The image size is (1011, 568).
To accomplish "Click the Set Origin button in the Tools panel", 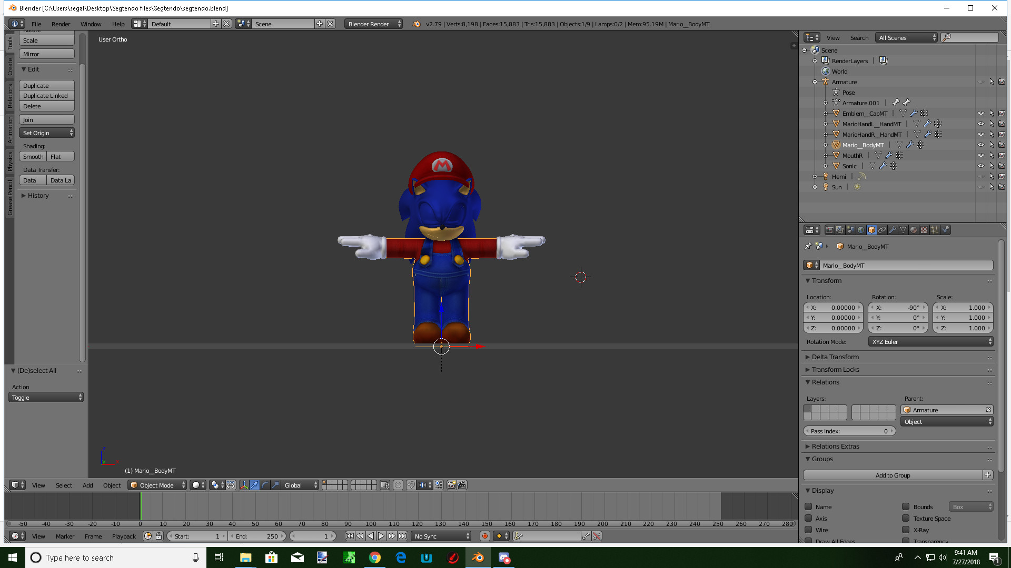I will (x=44, y=133).
